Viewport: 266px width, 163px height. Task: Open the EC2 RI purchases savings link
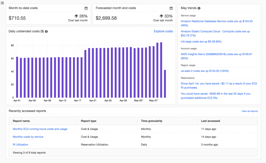[219, 86]
